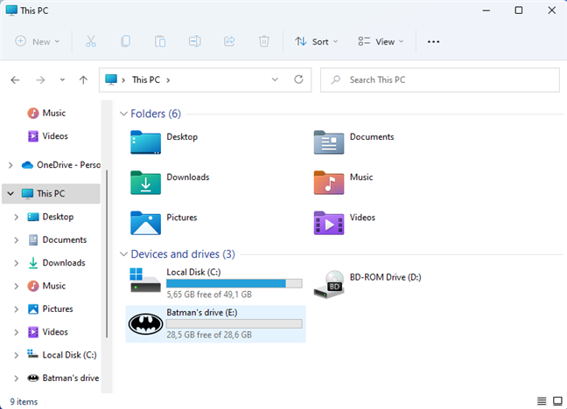Switch to large thumbnails view icon in status bar
The height and width of the screenshot is (409, 567).
(557, 401)
